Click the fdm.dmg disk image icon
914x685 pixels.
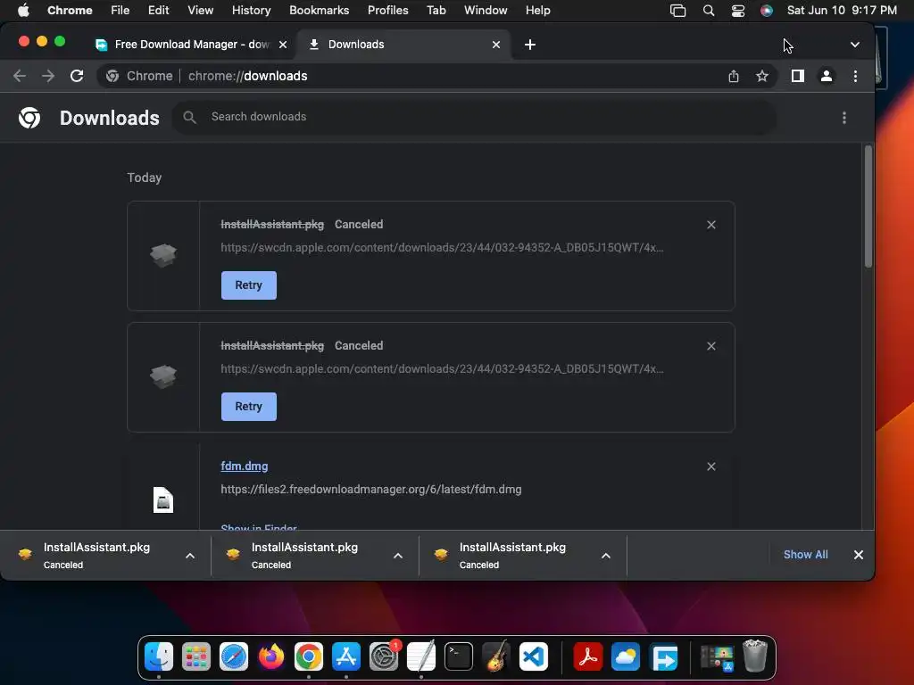point(163,499)
